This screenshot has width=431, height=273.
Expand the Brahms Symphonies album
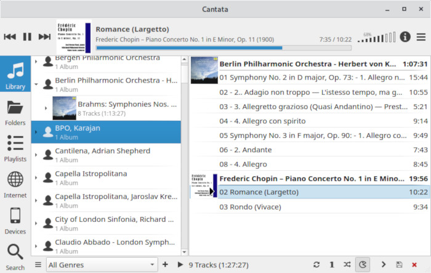46,108
